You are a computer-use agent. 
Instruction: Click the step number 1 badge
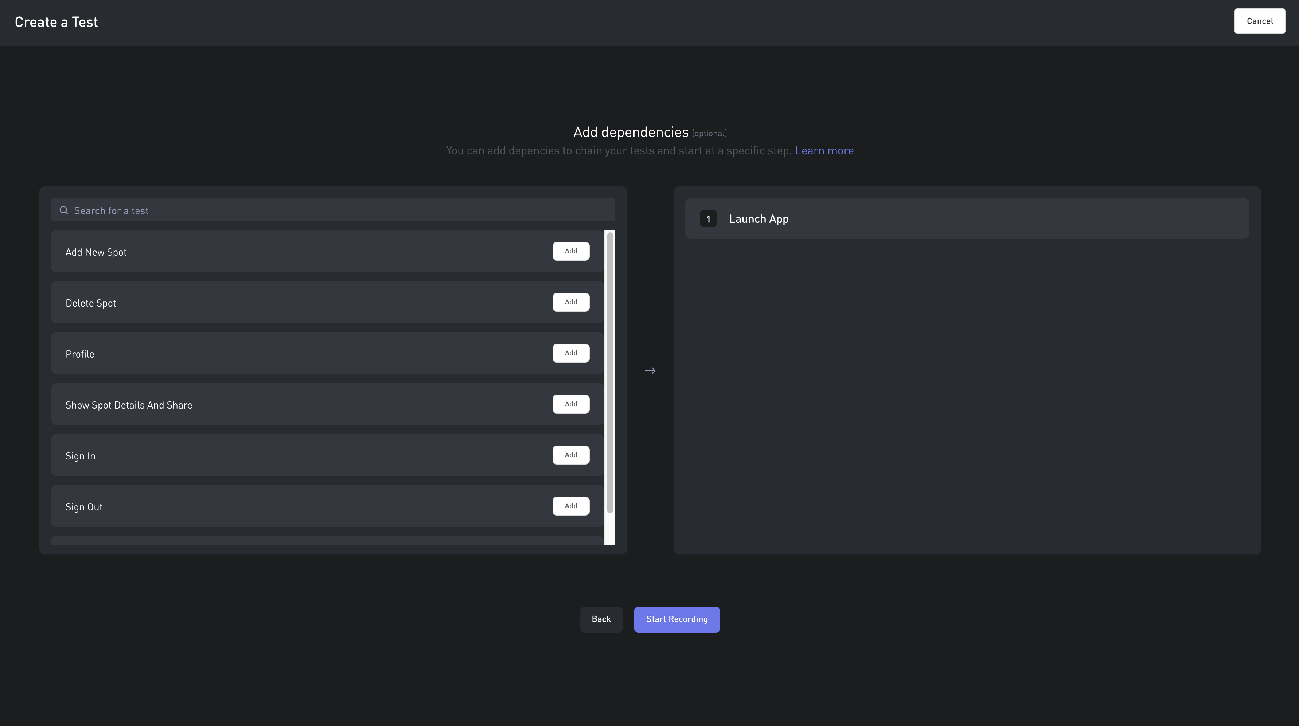708,219
